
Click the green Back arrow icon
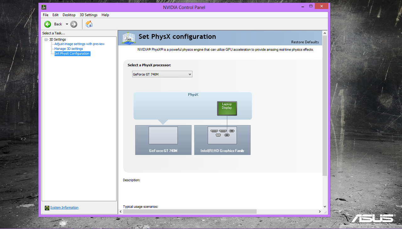click(48, 24)
